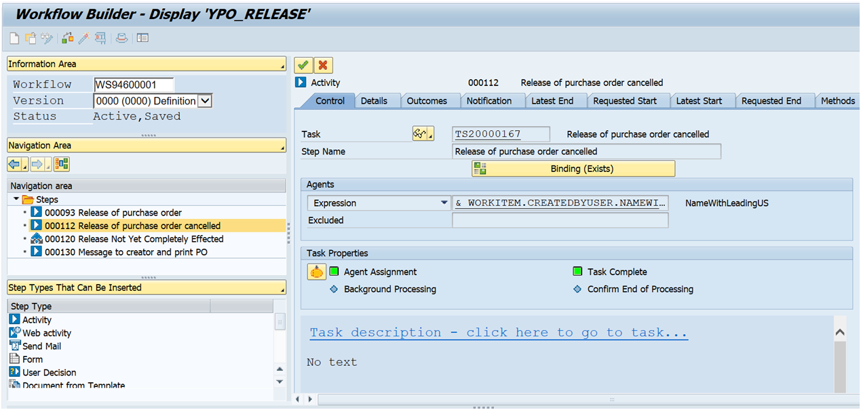Open the Version definition dropdown
Image resolution: width=861 pixels, height=410 pixels.
[x=204, y=100]
